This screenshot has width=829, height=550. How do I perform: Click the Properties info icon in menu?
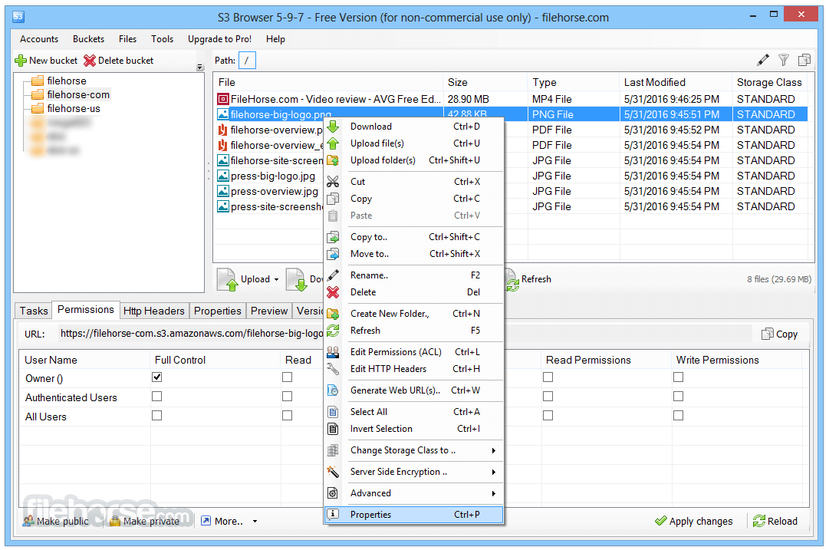pyautogui.click(x=333, y=514)
